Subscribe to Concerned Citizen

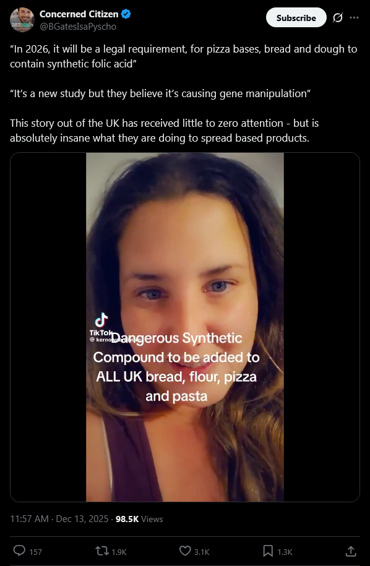(x=296, y=18)
